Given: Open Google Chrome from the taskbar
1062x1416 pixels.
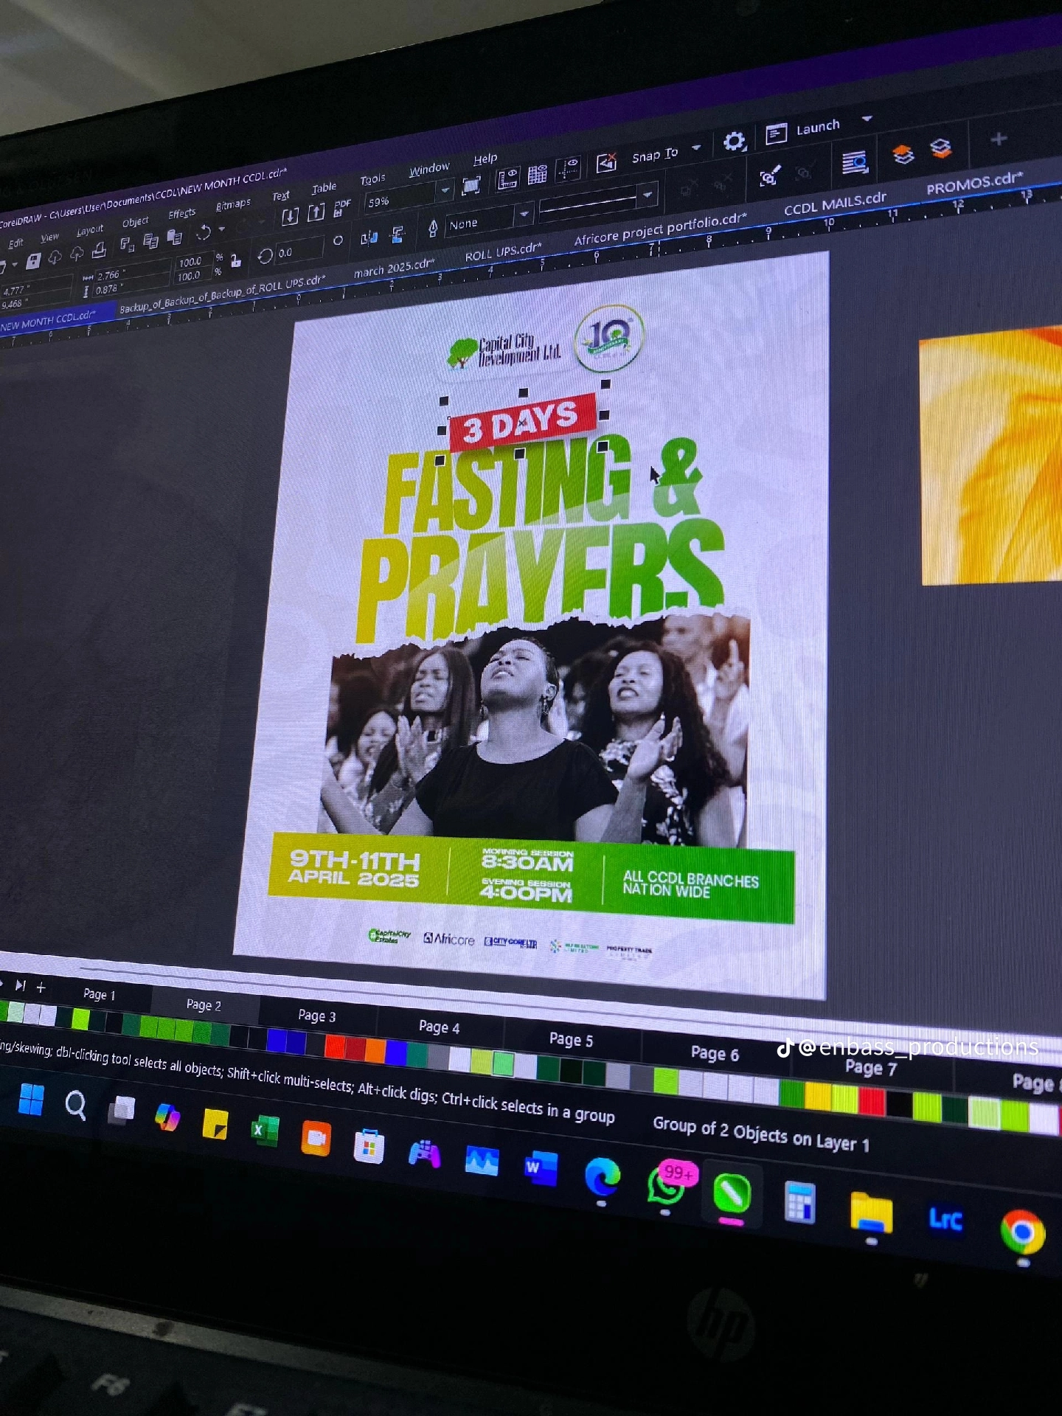Looking at the screenshot, I should coord(1022,1232).
